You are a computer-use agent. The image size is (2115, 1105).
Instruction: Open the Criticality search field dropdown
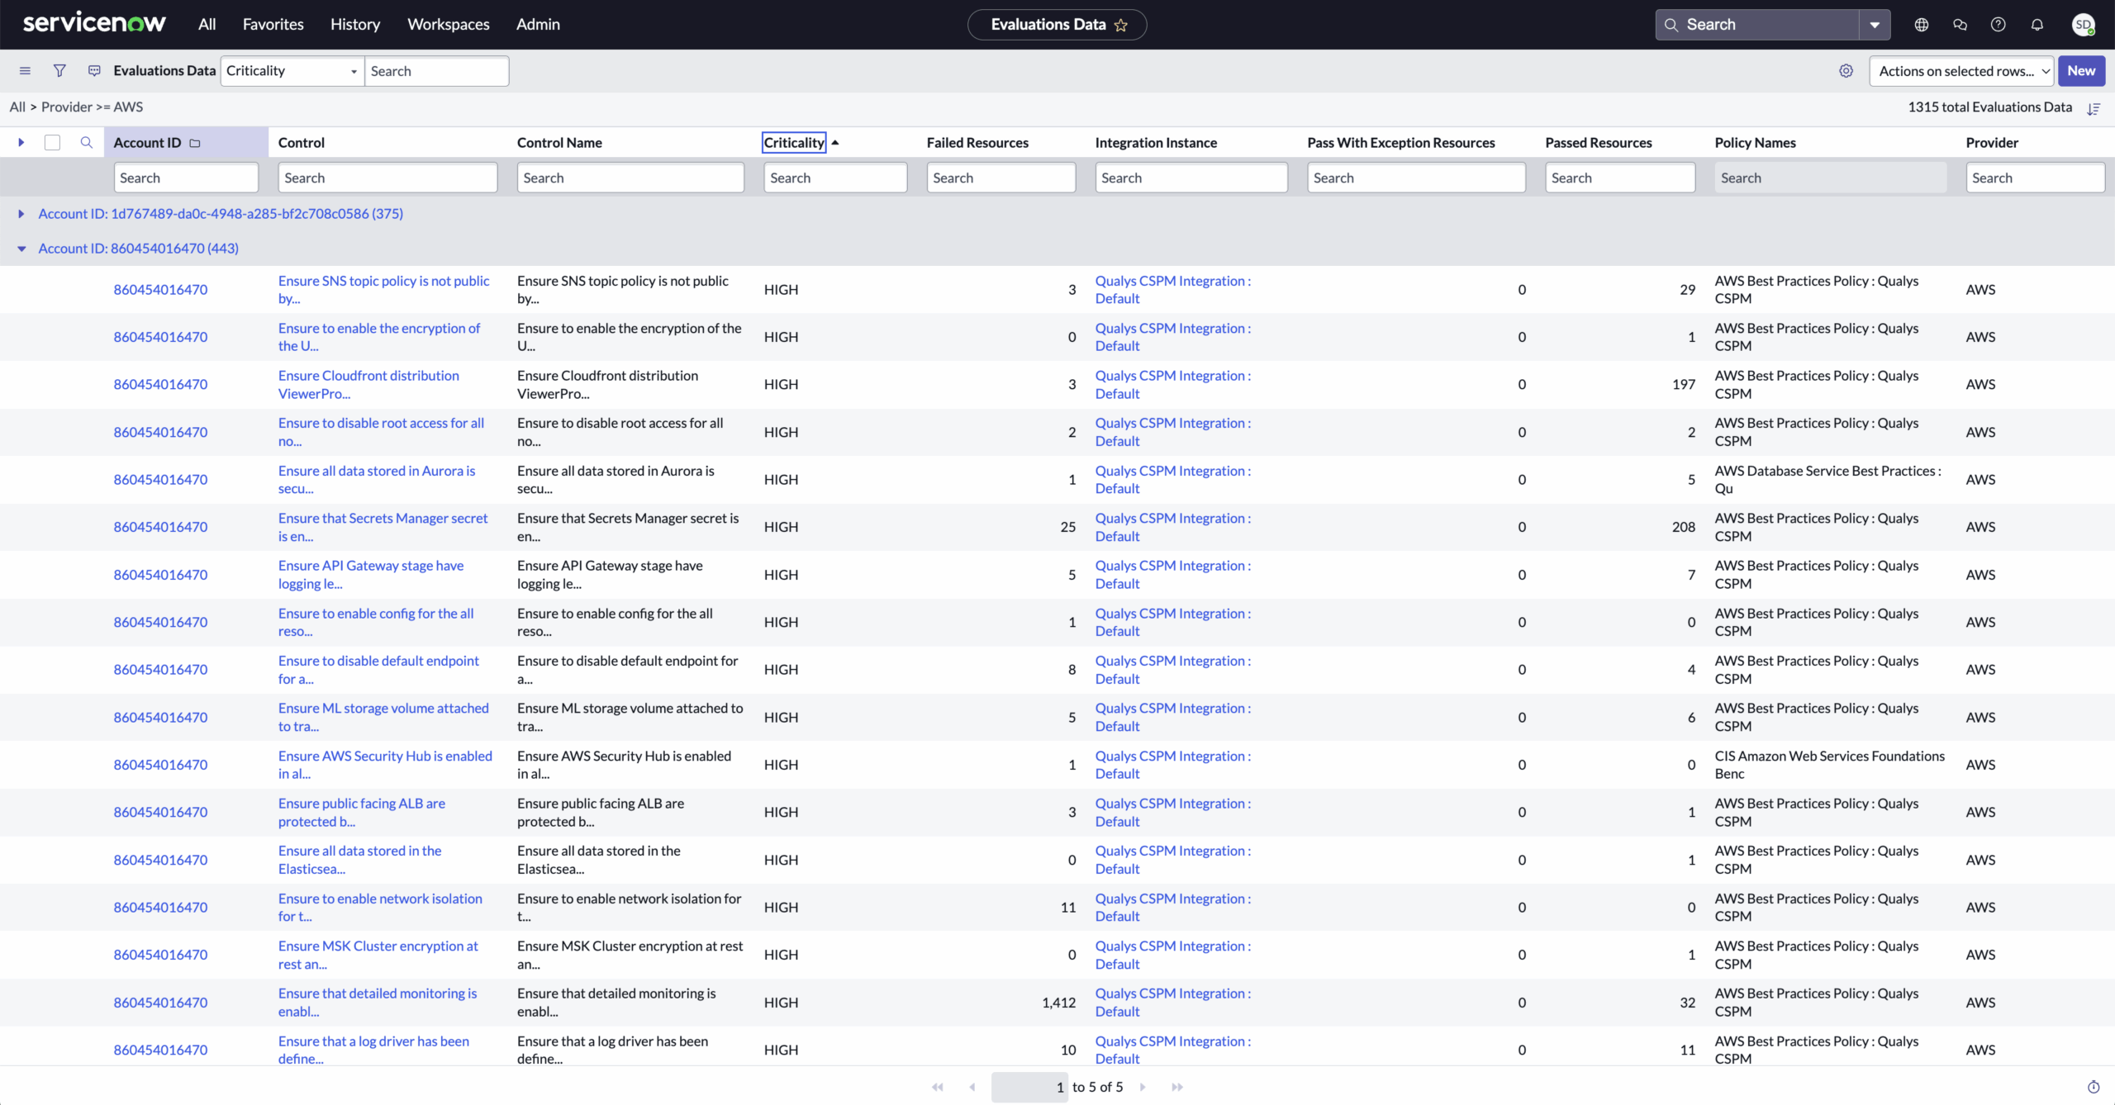point(292,71)
